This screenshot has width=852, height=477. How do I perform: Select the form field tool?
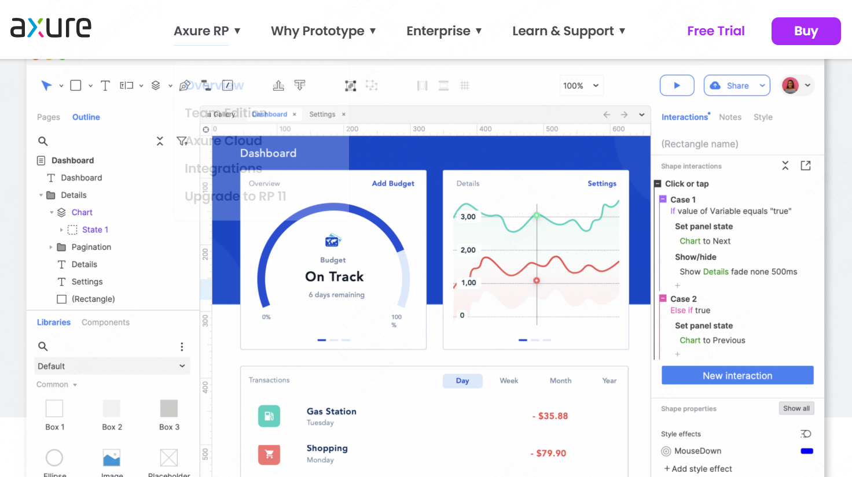coord(126,86)
